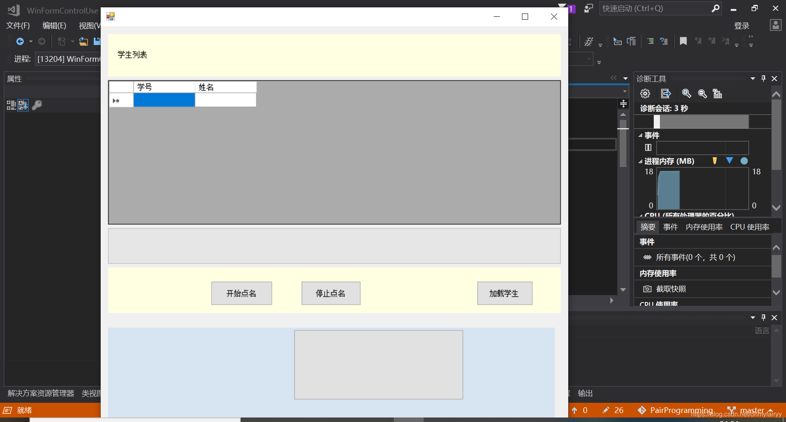
Task: Open the 诊断工具 window options dropdown
Action: click(752, 79)
